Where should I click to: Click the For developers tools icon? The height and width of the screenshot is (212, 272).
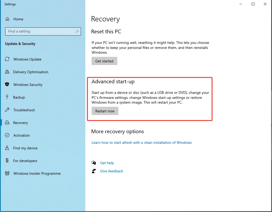coord(7,161)
